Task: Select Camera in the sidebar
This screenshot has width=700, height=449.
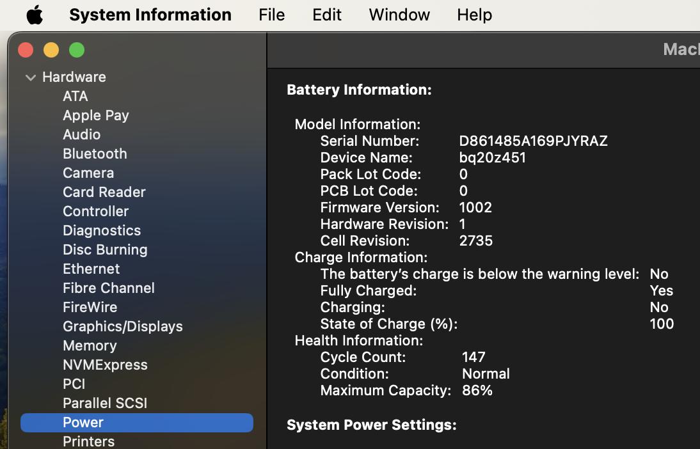Action: pos(88,173)
